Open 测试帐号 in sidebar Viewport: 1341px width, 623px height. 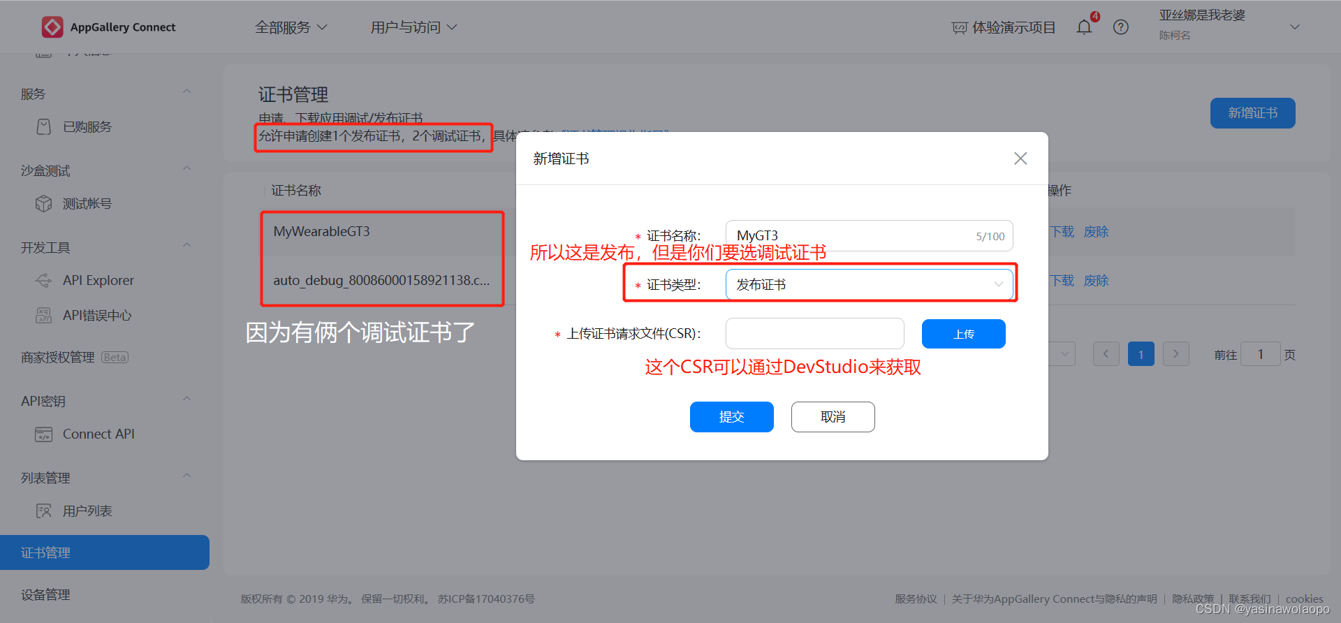click(x=87, y=204)
